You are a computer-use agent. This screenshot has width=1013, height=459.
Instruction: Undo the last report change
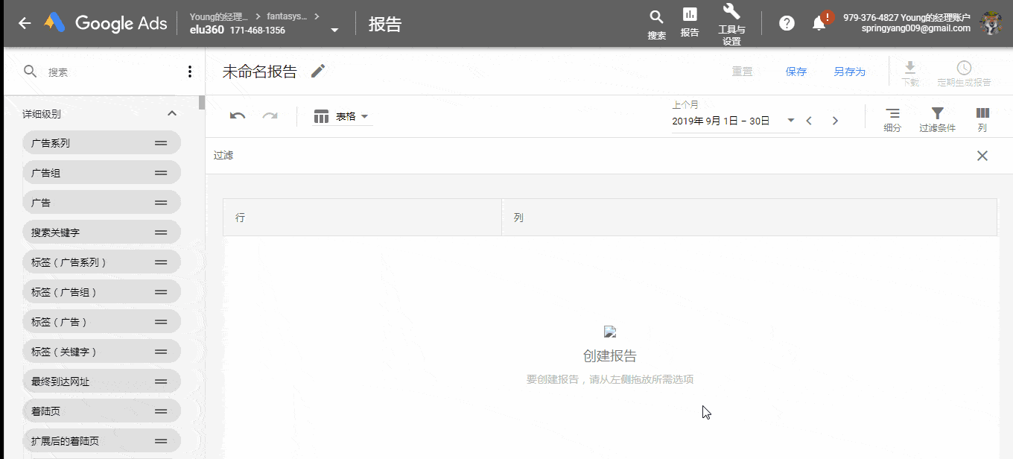click(x=238, y=116)
